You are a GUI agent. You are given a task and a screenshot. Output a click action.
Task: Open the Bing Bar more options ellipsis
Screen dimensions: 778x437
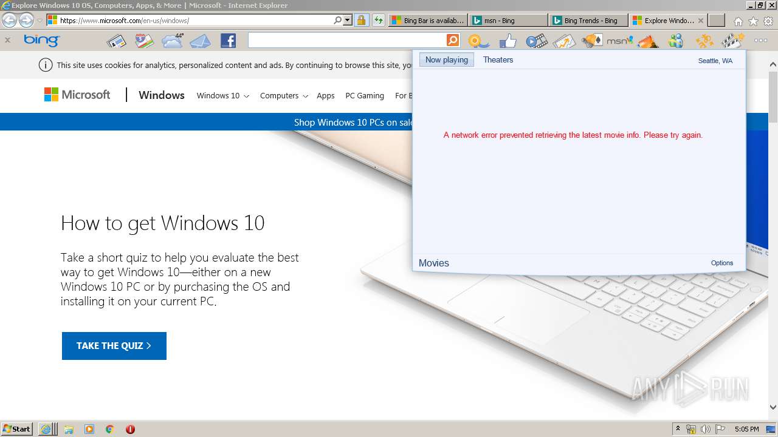[760, 41]
